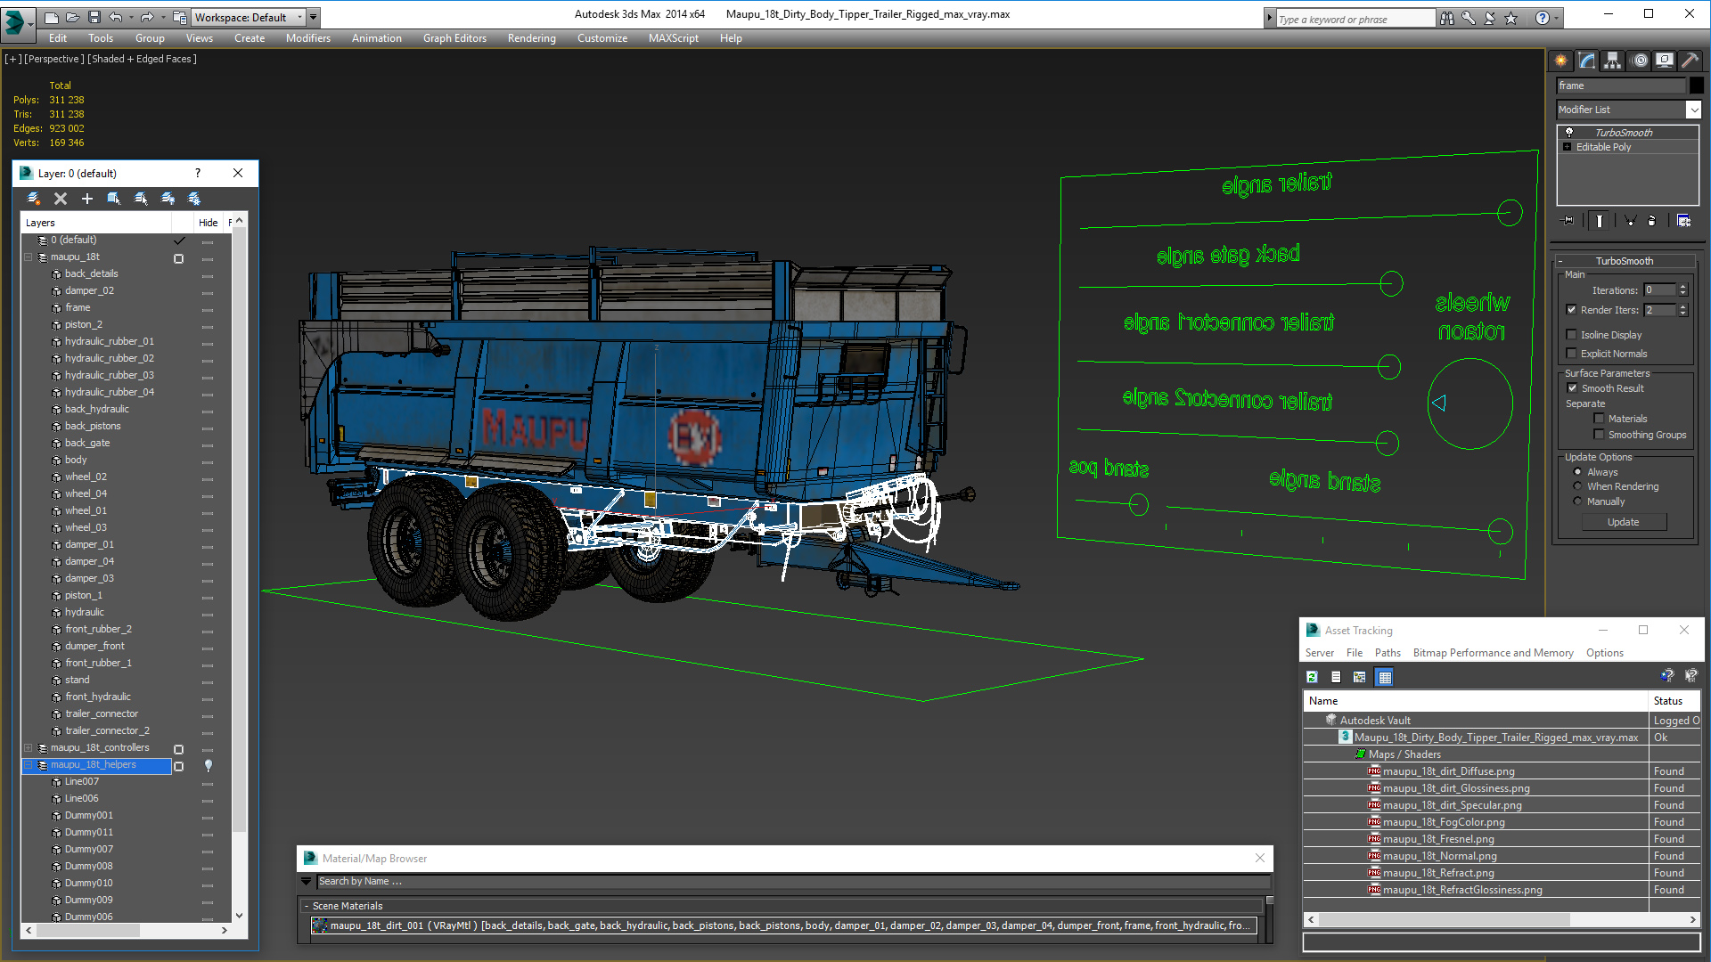Collapse the TurboSmooth rollout header

pyautogui.click(x=1625, y=261)
